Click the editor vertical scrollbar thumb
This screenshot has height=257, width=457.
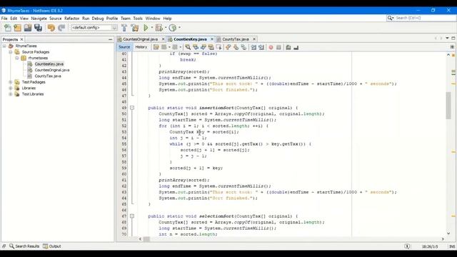coord(448,105)
